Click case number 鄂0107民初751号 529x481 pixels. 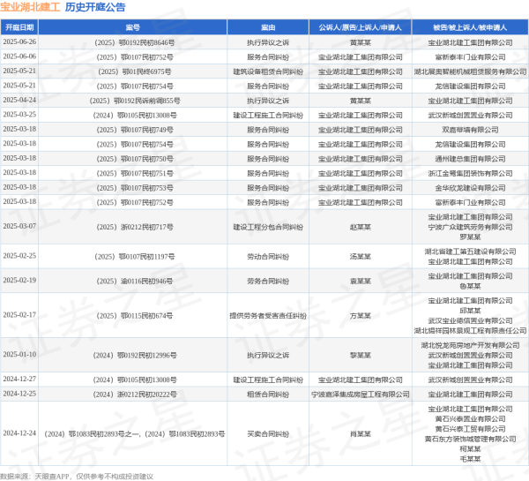point(134,173)
